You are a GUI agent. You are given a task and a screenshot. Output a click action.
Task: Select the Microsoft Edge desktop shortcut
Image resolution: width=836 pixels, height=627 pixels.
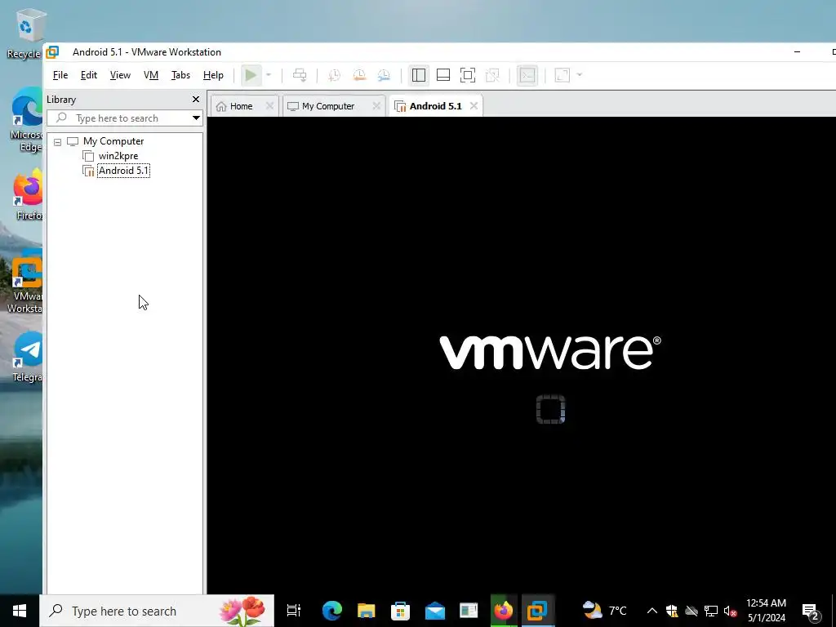pos(27,120)
